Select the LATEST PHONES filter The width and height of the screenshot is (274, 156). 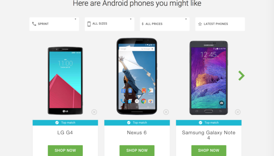pos(220,24)
